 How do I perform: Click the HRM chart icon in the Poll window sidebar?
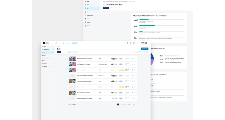pyautogui.click(x=43, y=47)
